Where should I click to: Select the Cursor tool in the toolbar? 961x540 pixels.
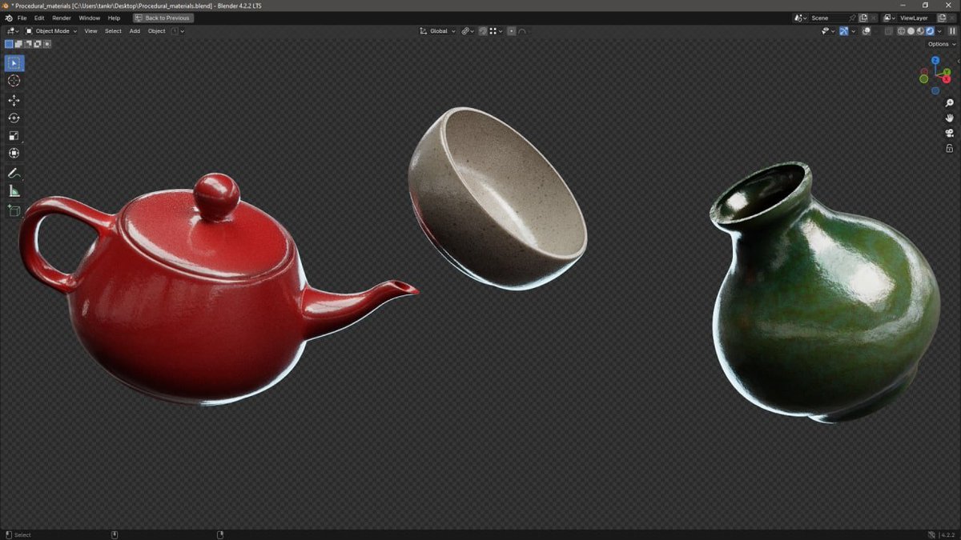[14, 80]
